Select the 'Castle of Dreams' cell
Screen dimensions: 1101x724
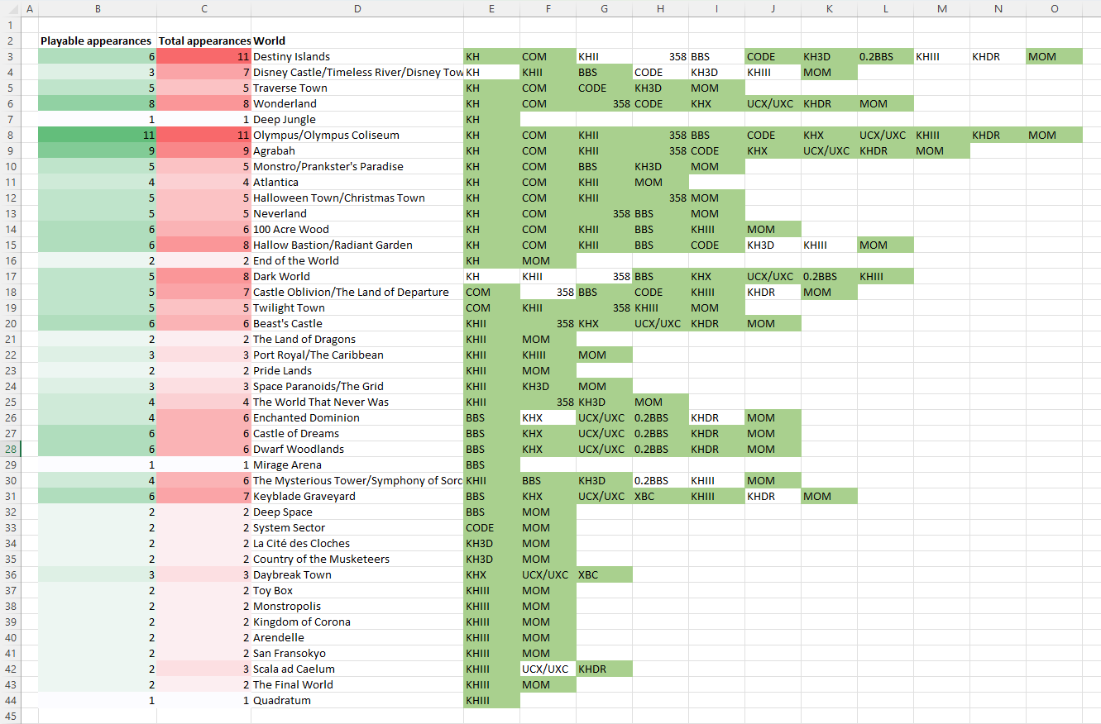point(357,433)
